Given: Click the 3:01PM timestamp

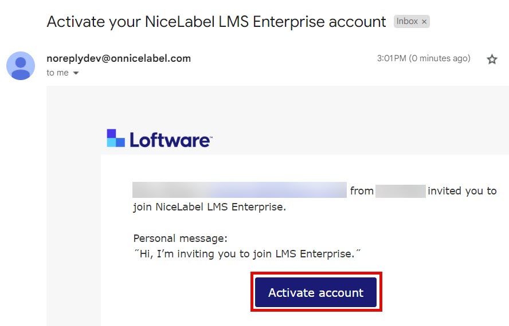Looking at the screenshot, I should point(391,58).
